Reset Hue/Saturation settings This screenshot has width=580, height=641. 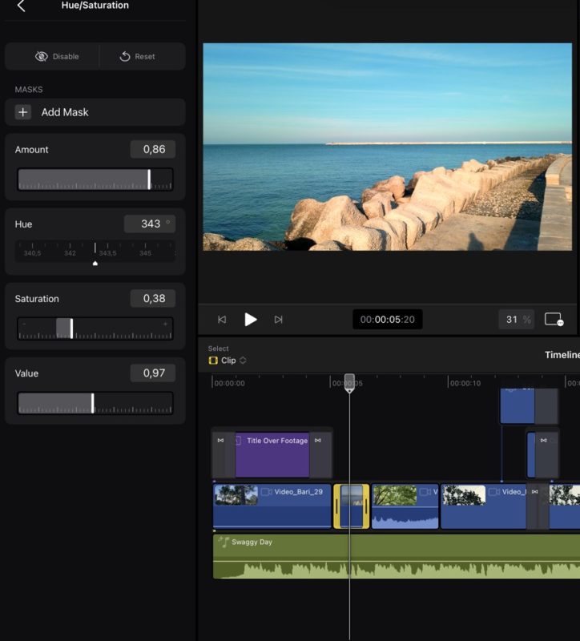tap(138, 57)
